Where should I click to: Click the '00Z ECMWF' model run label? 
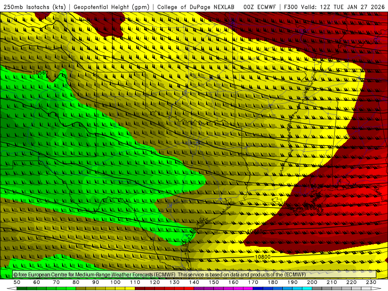(259, 7)
